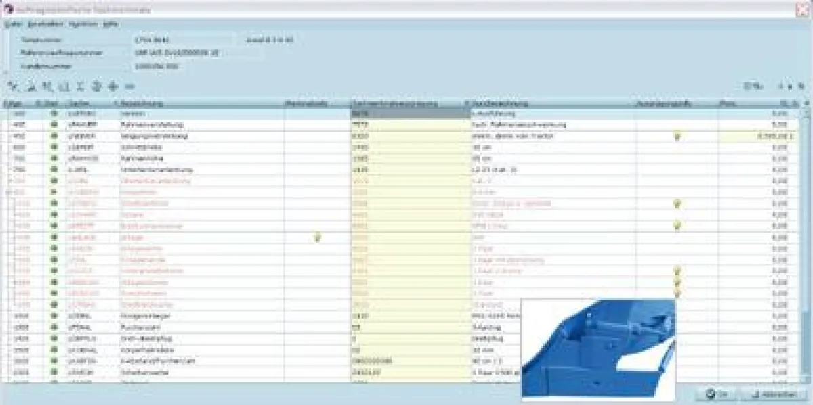Click the sum (Σ) icon in the table toolbar
The height and width of the screenshot is (405, 813).
pos(80,87)
